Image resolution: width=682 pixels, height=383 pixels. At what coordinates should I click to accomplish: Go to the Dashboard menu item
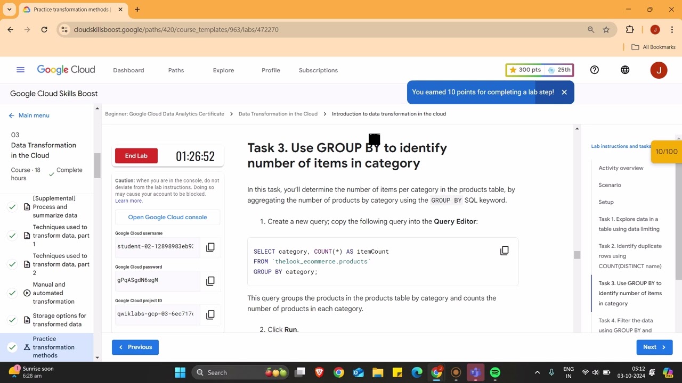click(x=128, y=70)
